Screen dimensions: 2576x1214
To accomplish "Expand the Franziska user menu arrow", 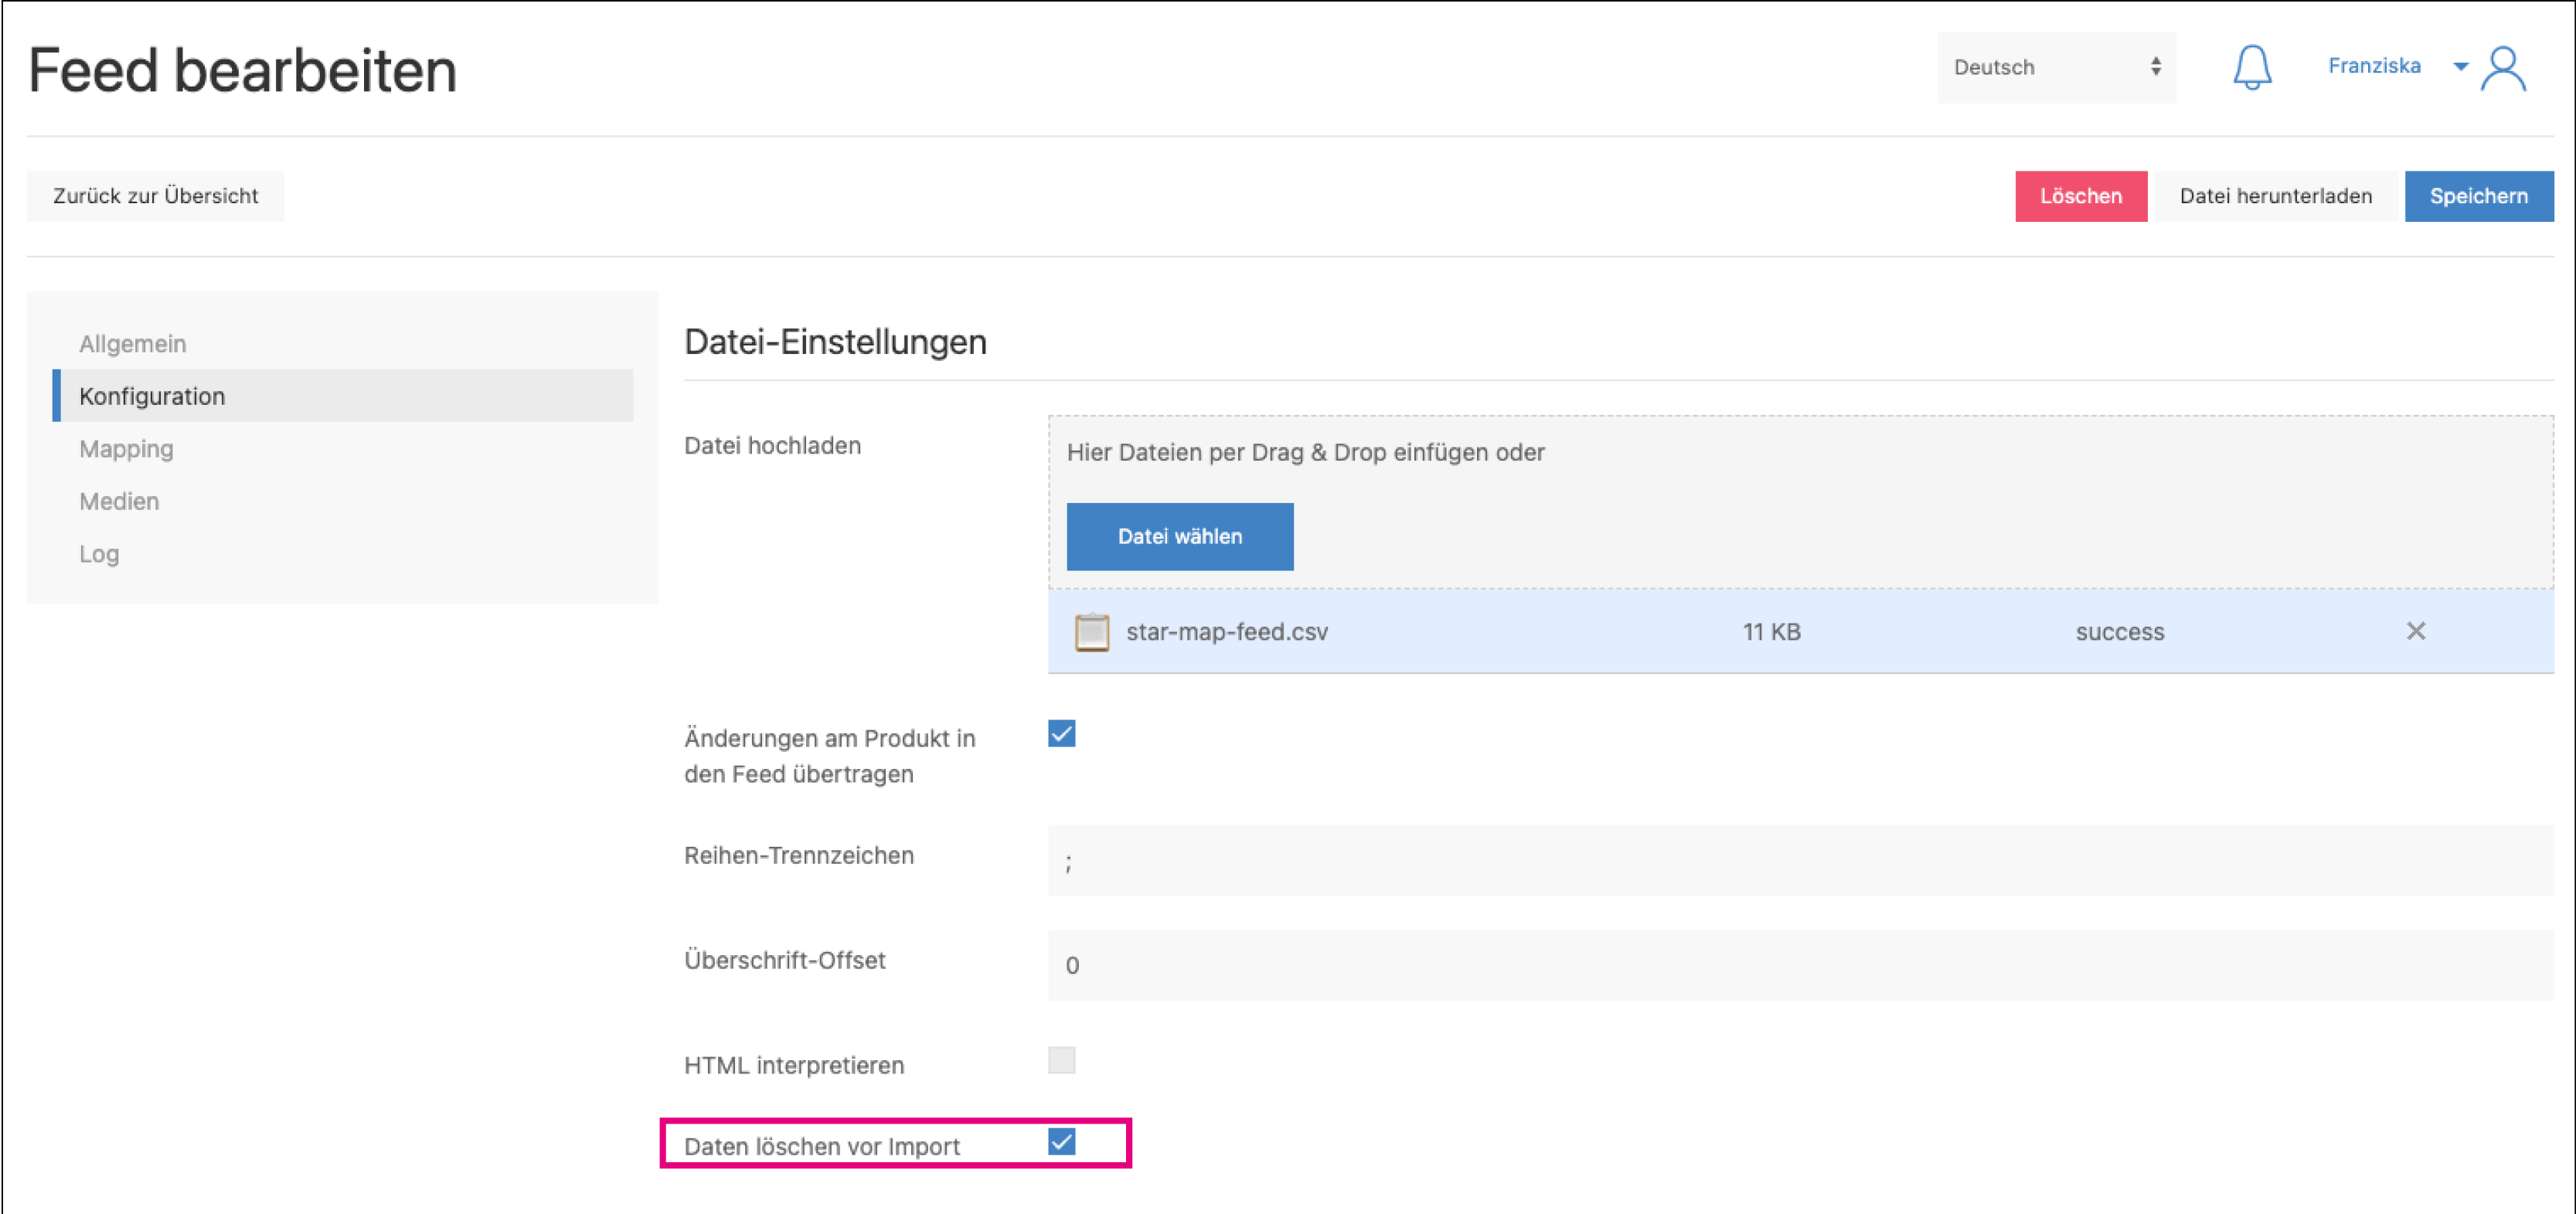I will tap(2460, 67).
